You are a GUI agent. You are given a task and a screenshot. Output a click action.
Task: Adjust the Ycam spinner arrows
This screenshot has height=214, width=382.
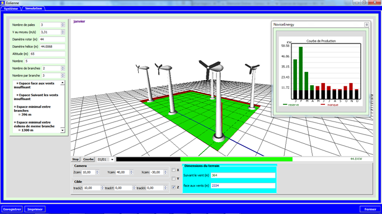click(x=131, y=172)
